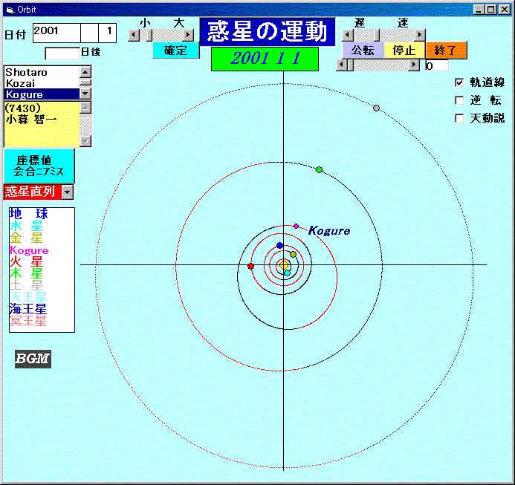This screenshot has width=515, height=485.
Task: Click the BGM music icon
Action: [x=33, y=359]
